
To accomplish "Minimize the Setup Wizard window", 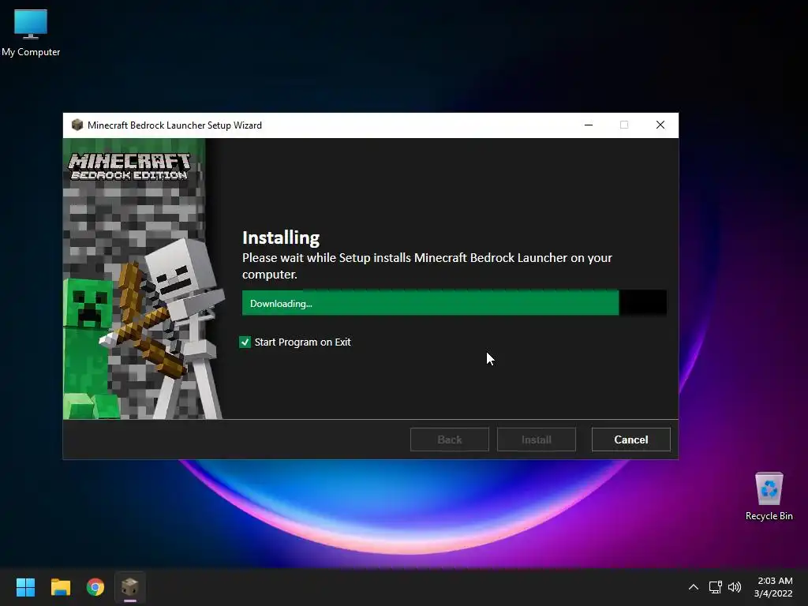I will click(589, 125).
